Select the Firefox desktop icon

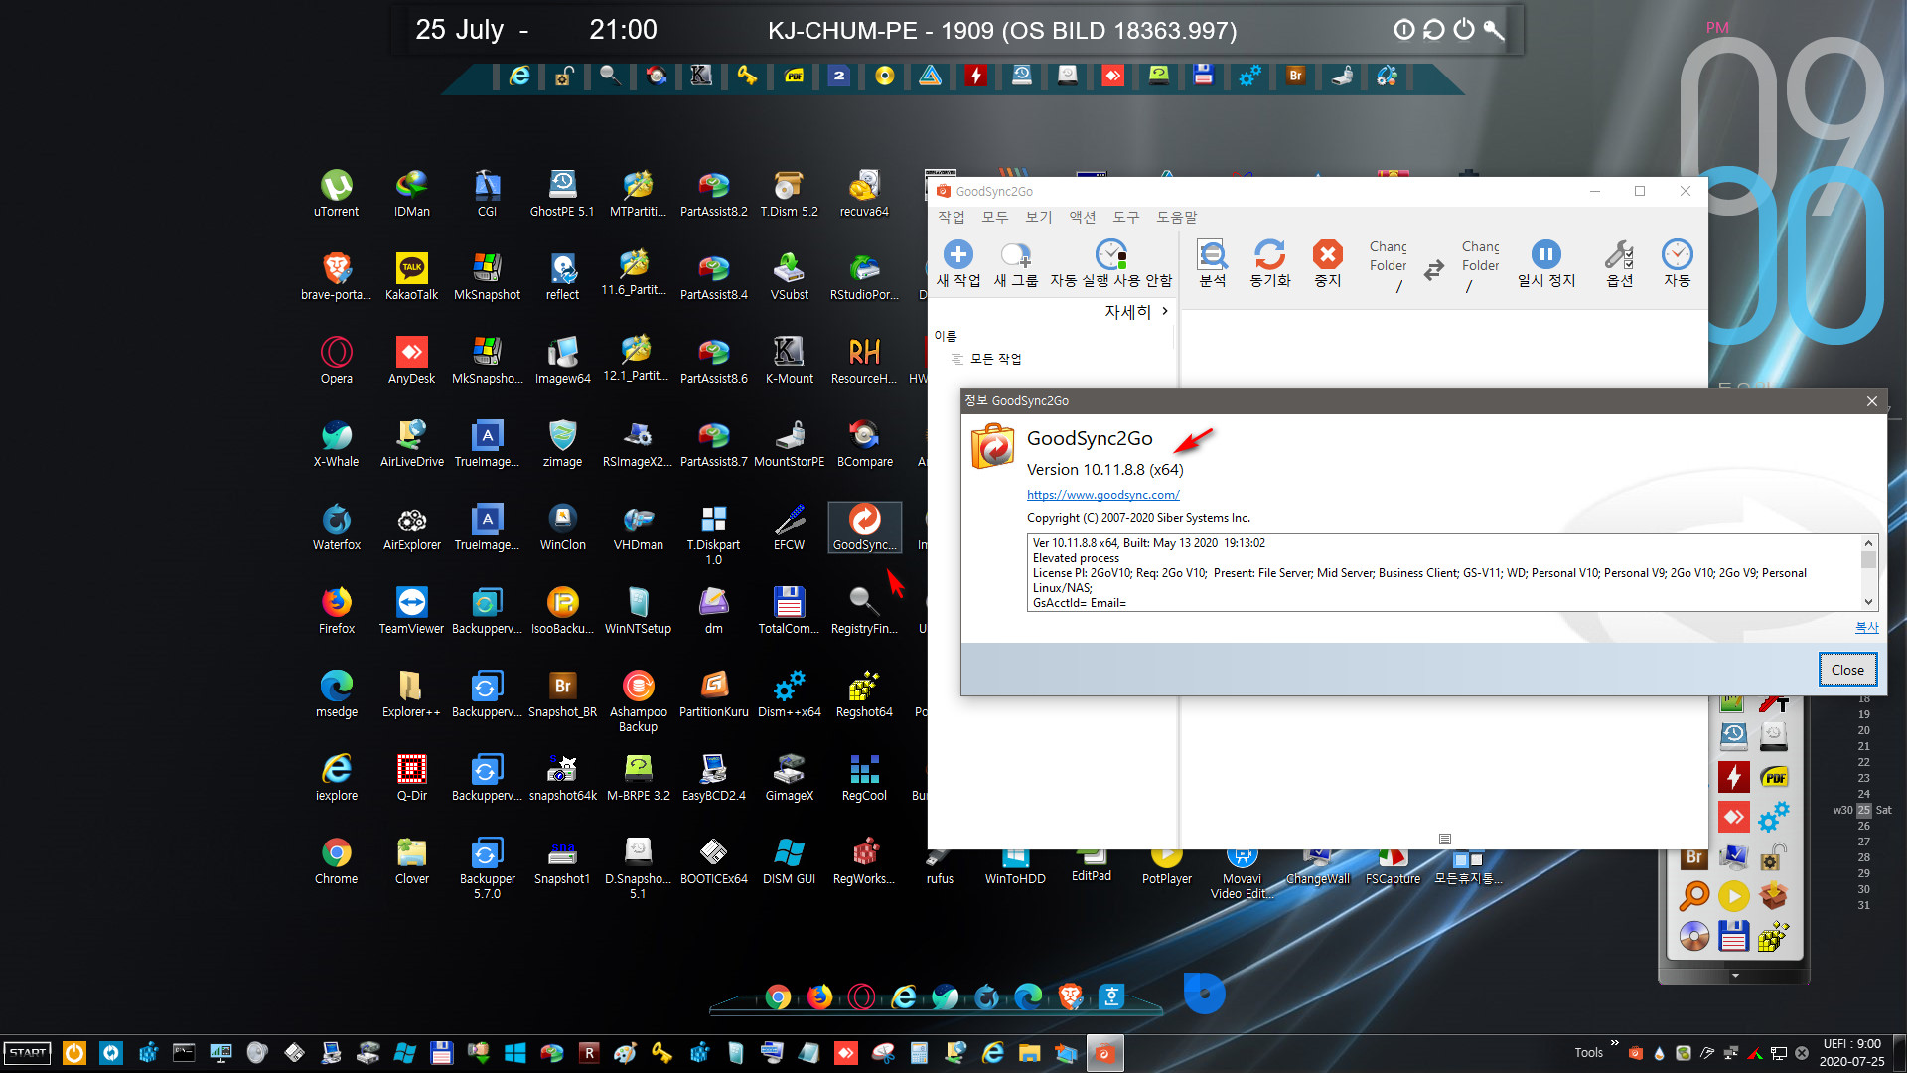click(336, 611)
